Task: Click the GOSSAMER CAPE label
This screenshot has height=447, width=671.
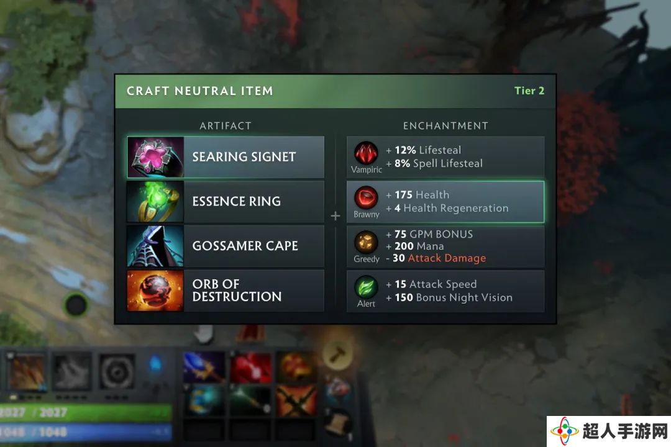Action: tap(245, 246)
